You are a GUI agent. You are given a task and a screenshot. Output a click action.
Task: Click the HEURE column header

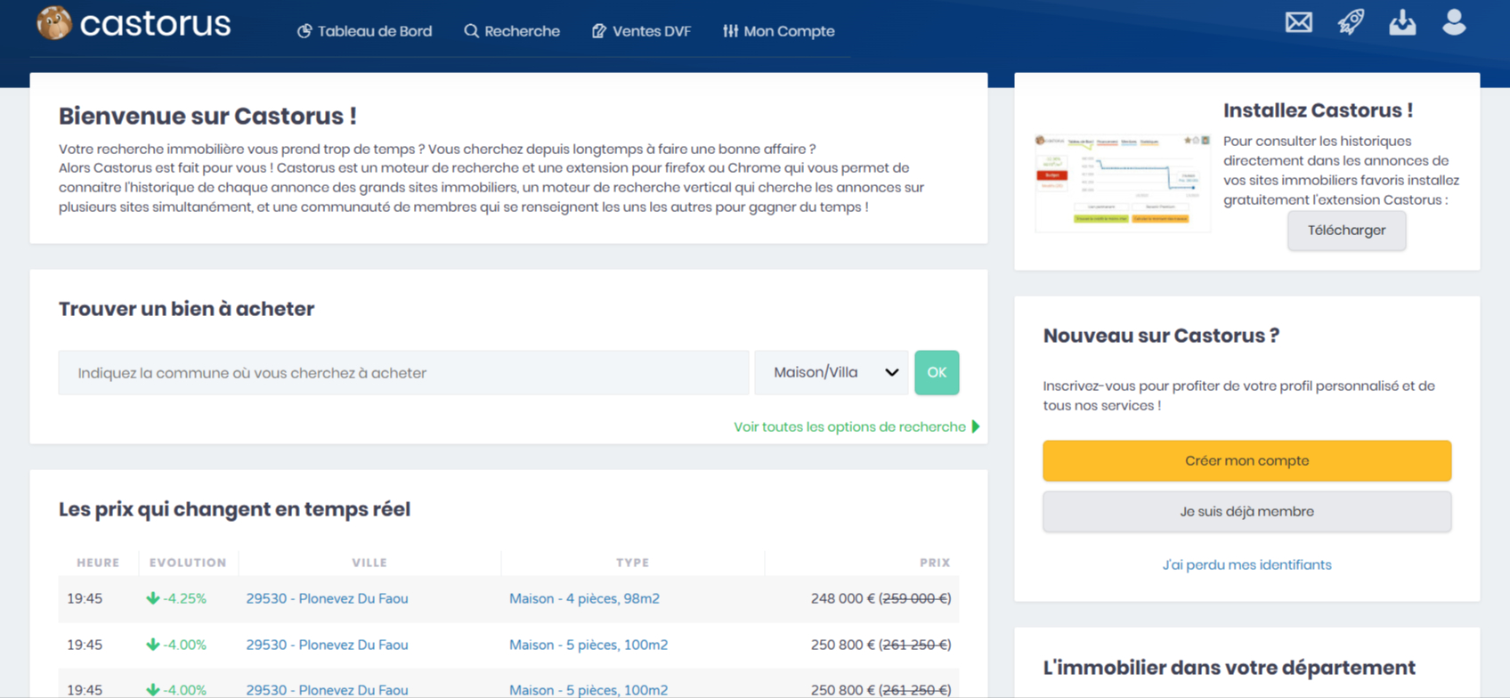(98, 563)
